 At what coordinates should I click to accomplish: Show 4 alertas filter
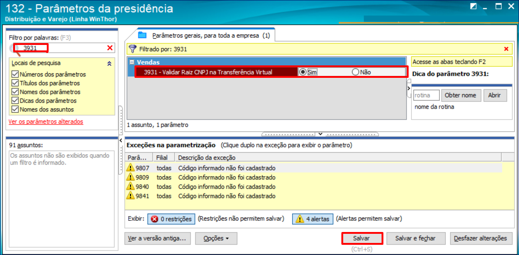[312, 219]
